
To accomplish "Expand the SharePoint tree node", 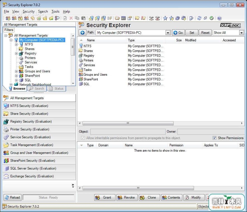I will 16,76.
